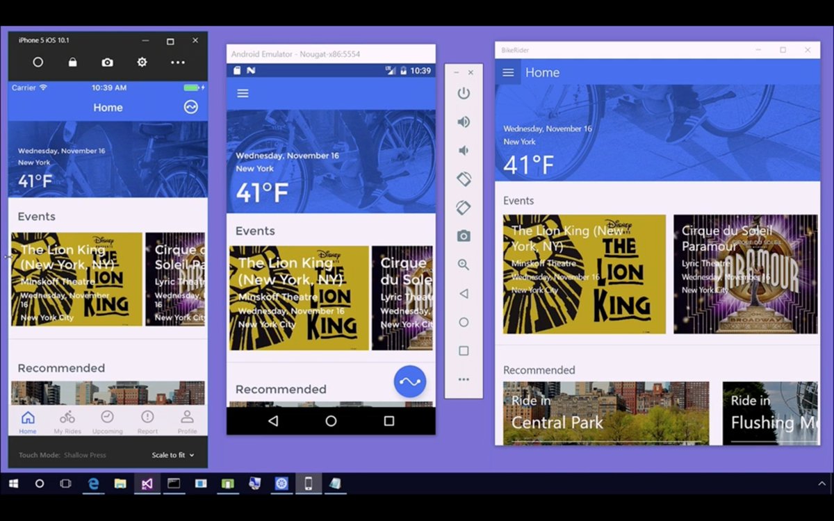Screen dimensions: 834x521
Task: Open the iOS simulator more options ellipsis
Action: tap(178, 63)
